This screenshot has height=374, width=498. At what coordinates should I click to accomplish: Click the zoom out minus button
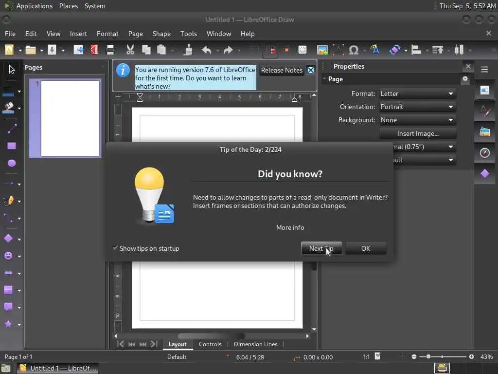(414, 356)
